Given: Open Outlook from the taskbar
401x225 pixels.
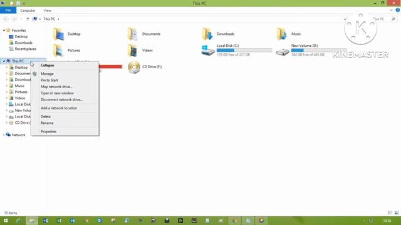Looking at the screenshot, I should [x=73, y=221].
